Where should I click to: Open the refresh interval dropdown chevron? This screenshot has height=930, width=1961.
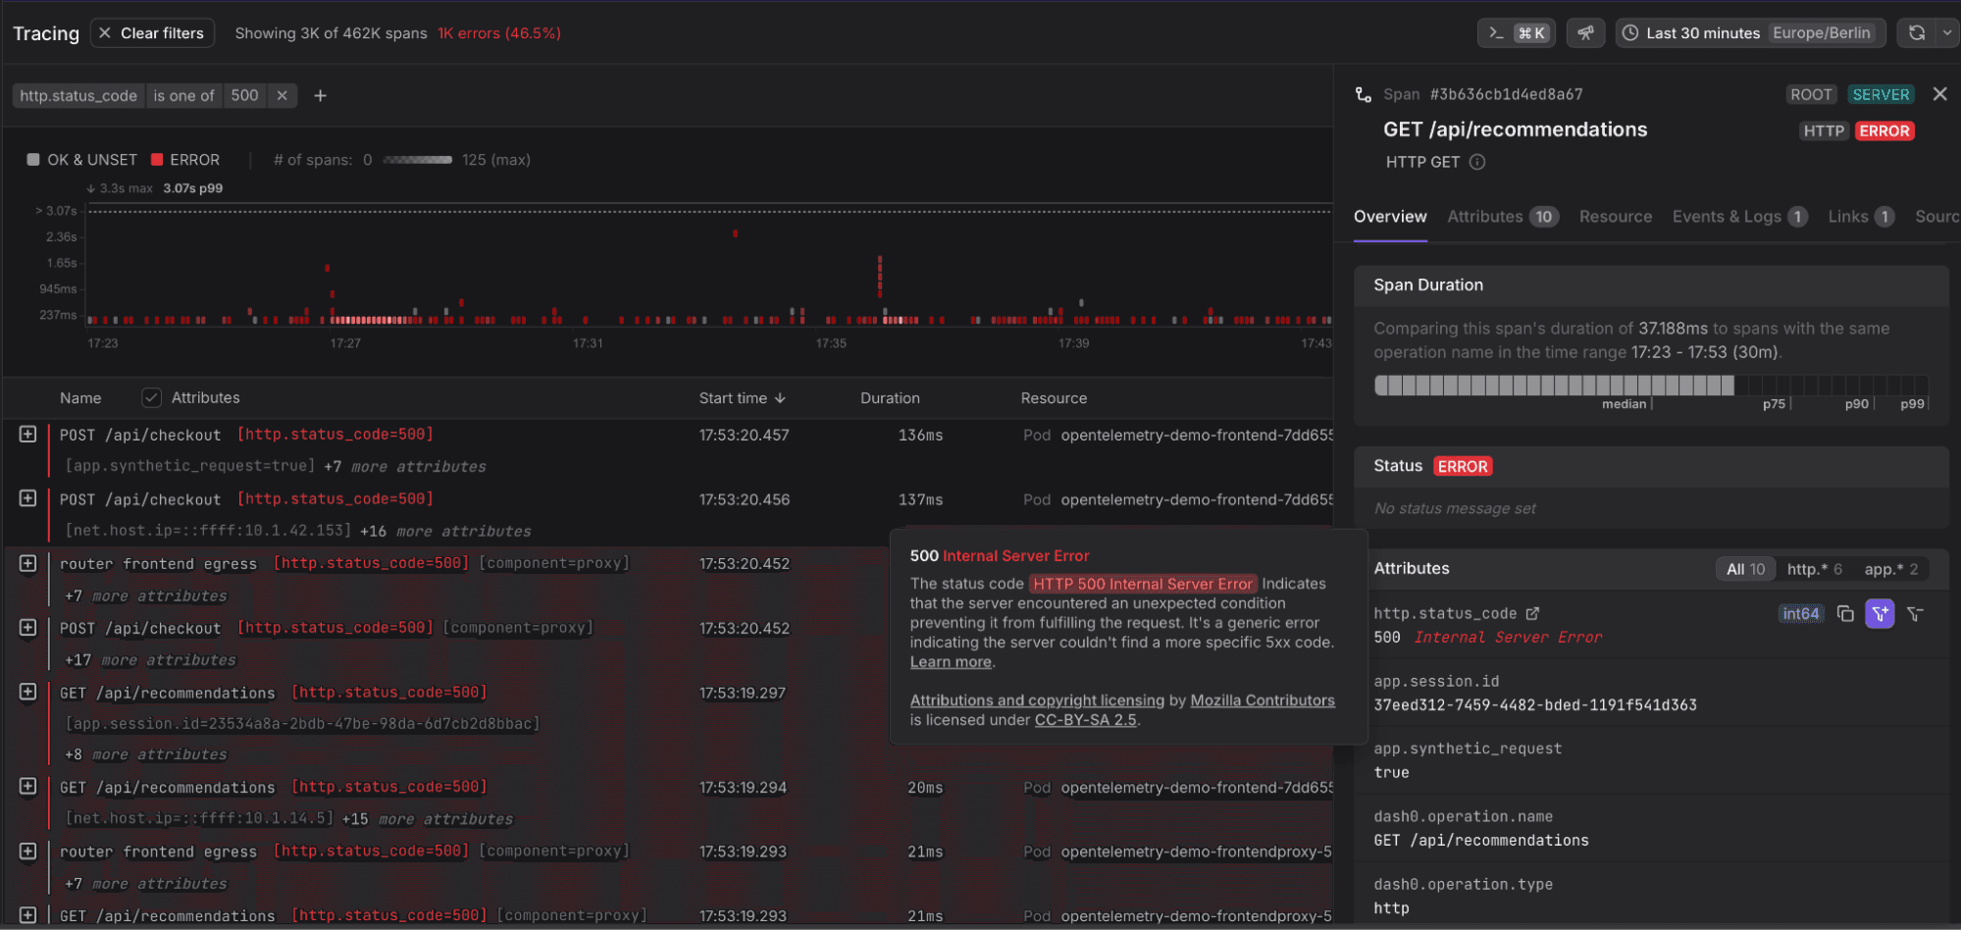tap(1947, 33)
